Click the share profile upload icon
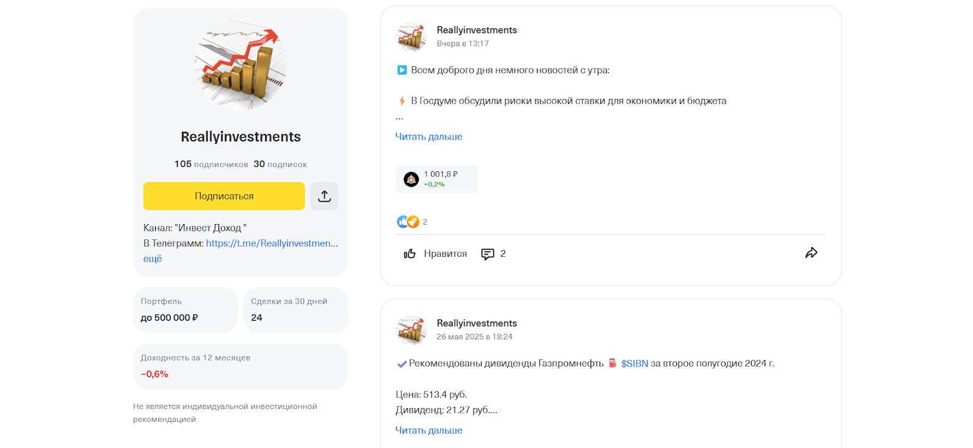The image size is (973, 448). (x=324, y=196)
